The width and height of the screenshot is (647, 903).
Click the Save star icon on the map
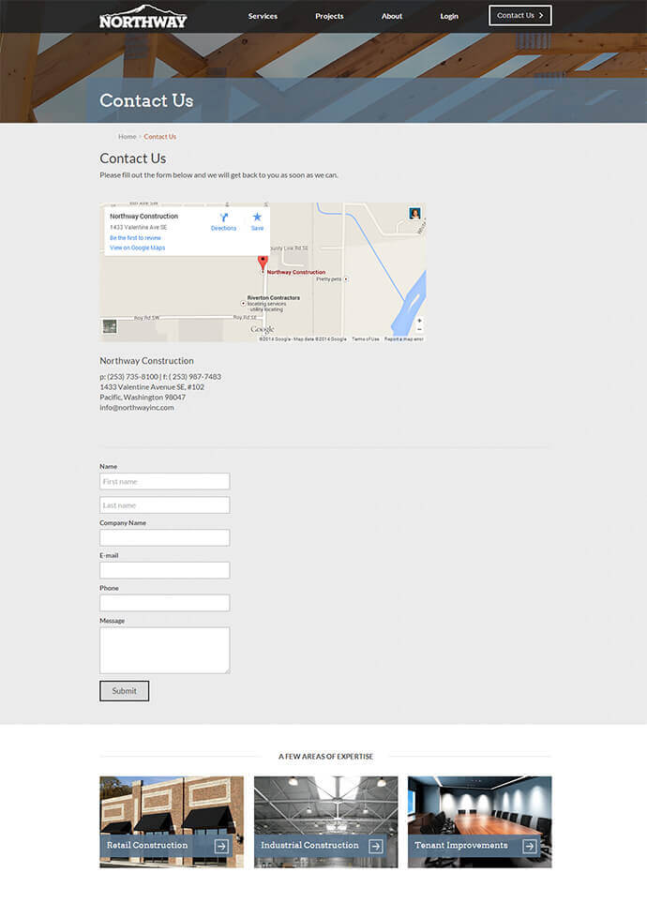tap(257, 219)
